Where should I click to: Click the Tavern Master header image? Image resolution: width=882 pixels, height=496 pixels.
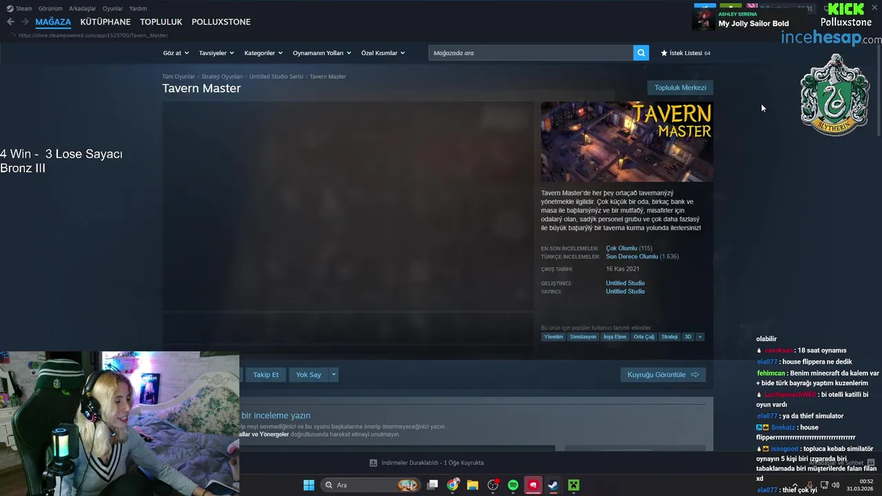[627, 142]
